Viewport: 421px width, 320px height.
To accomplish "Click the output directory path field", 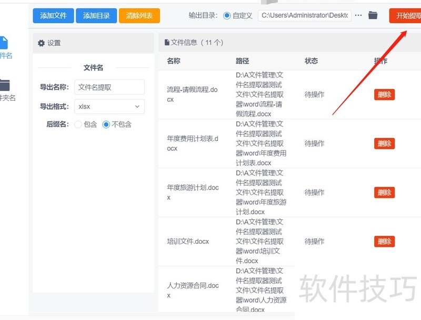I will (x=305, y=16).
